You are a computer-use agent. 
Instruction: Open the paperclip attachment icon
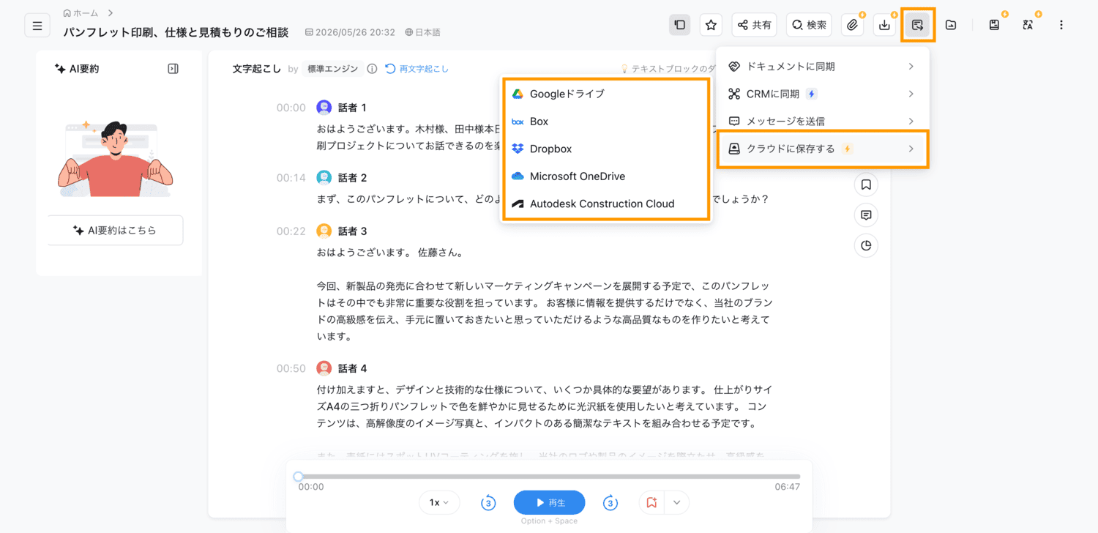[x=852, y=25]
